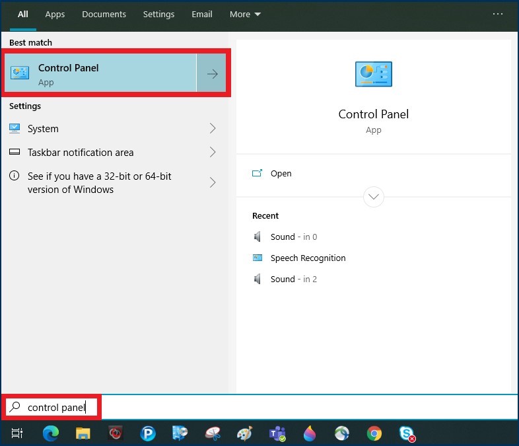Screen dimensions: 519x446
Task: Open recent Speech Recognition item
Action: [x=308, y=258]
